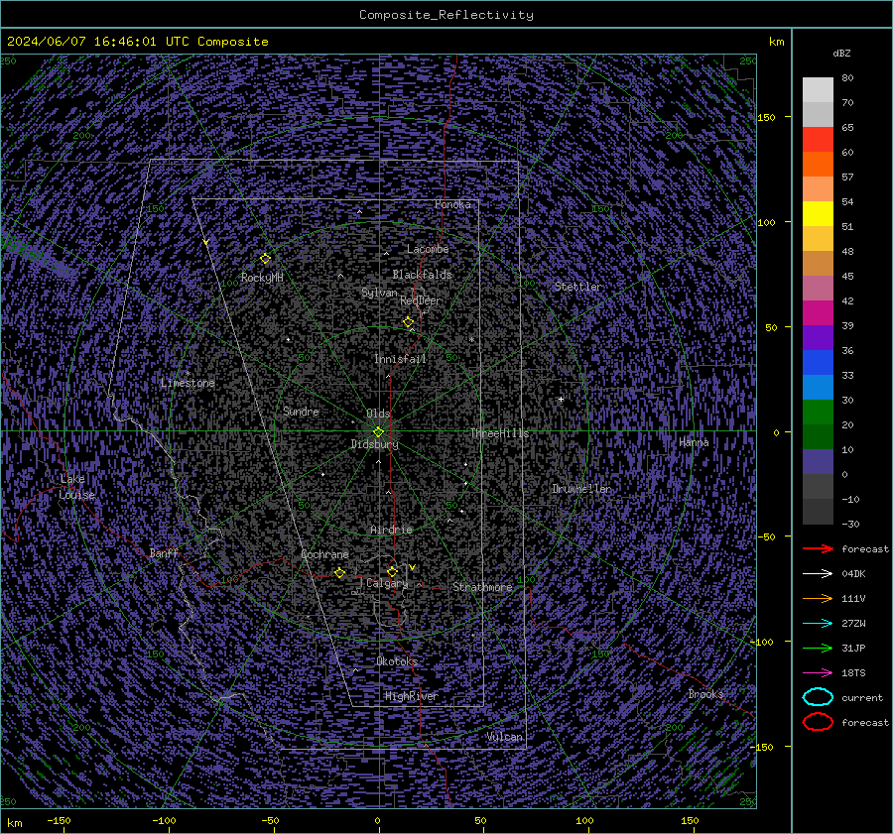Click the Stettler city label
The image size is (893, 834).
pyautogui.click(x=577, y=287)
